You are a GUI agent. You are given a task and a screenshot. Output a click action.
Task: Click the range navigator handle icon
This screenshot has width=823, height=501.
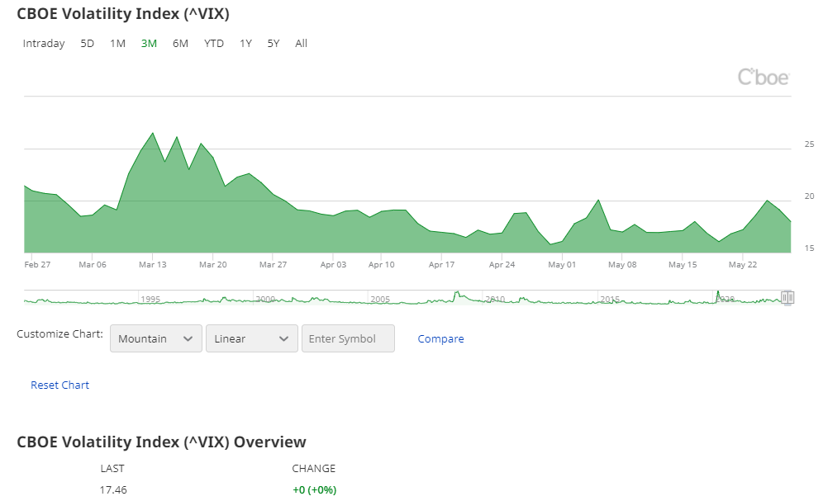[787, 298]
